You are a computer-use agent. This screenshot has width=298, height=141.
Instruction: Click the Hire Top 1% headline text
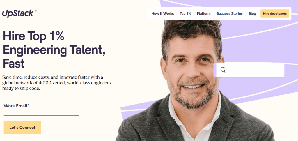pyautogui.click(x=33, y=36)
